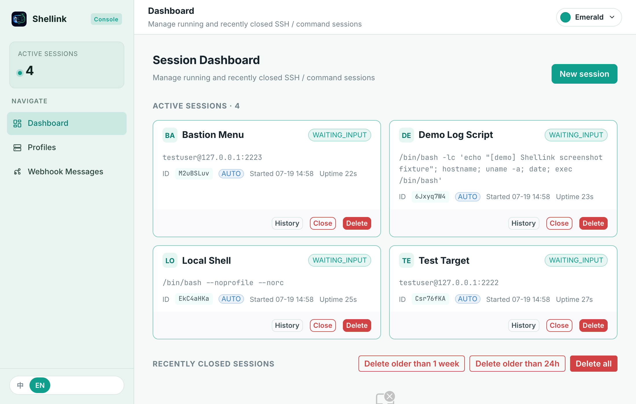Open History for Test Target session

pyautogui.click(x=524, y=326)
